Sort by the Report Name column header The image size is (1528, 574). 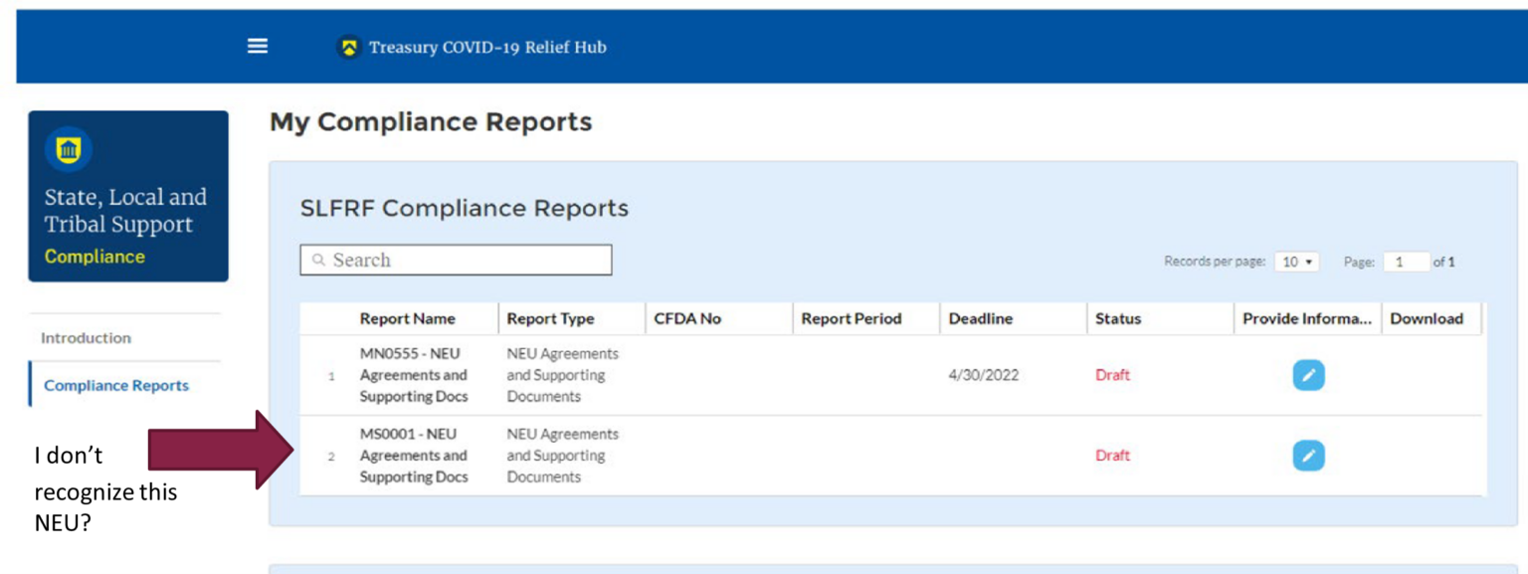[407, 319]
